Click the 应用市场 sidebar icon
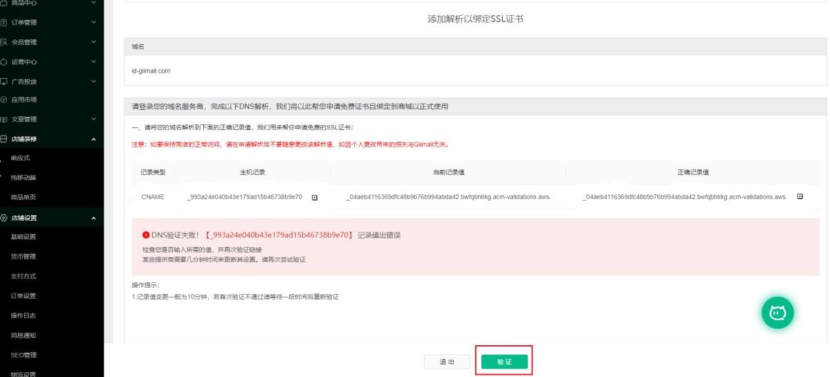 click(x=4, y=100)
